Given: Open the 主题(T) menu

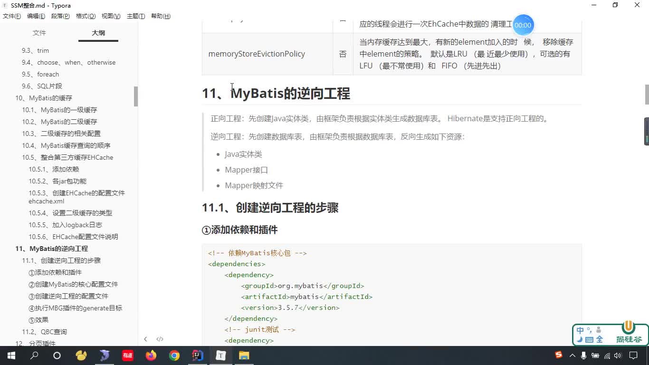Looking at the screenshot, I should (x=135, y=16).
